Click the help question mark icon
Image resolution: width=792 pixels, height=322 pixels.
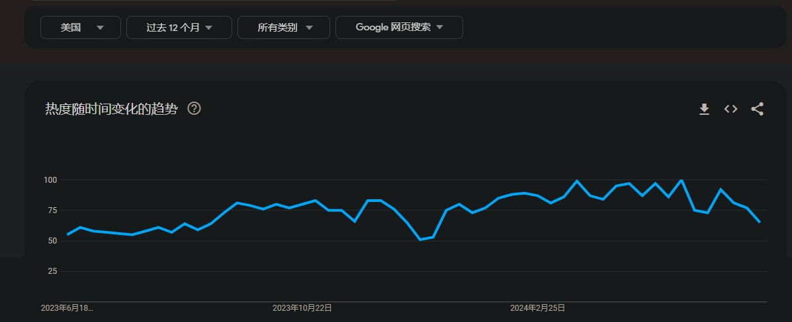pyautogui.click(x=194, y=108)
